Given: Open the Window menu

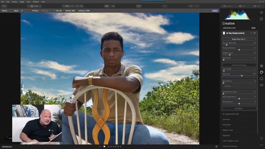Looking at the screenshot, I should [36, 2].
